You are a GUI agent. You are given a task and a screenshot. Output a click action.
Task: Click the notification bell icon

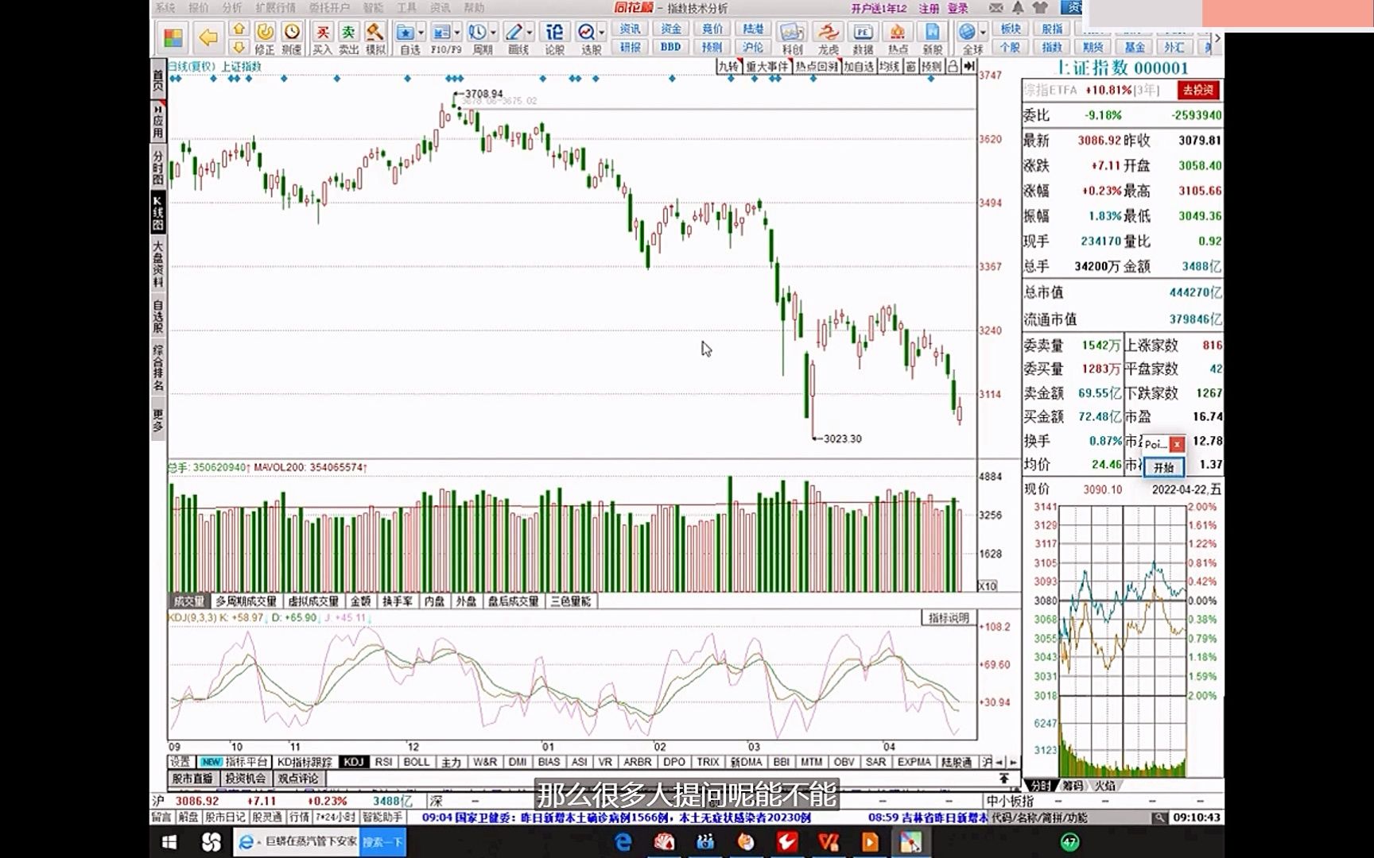[1018, 8]
